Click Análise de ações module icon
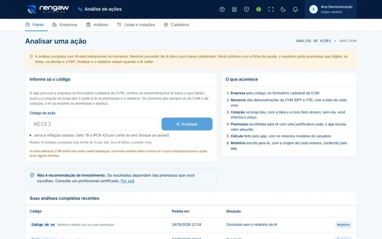Viewport: 382px width, 239px height. [80, 9]
